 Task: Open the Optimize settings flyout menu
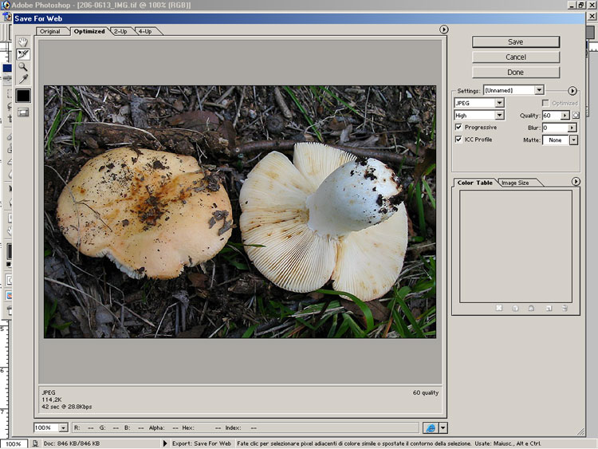pos(572,91)
